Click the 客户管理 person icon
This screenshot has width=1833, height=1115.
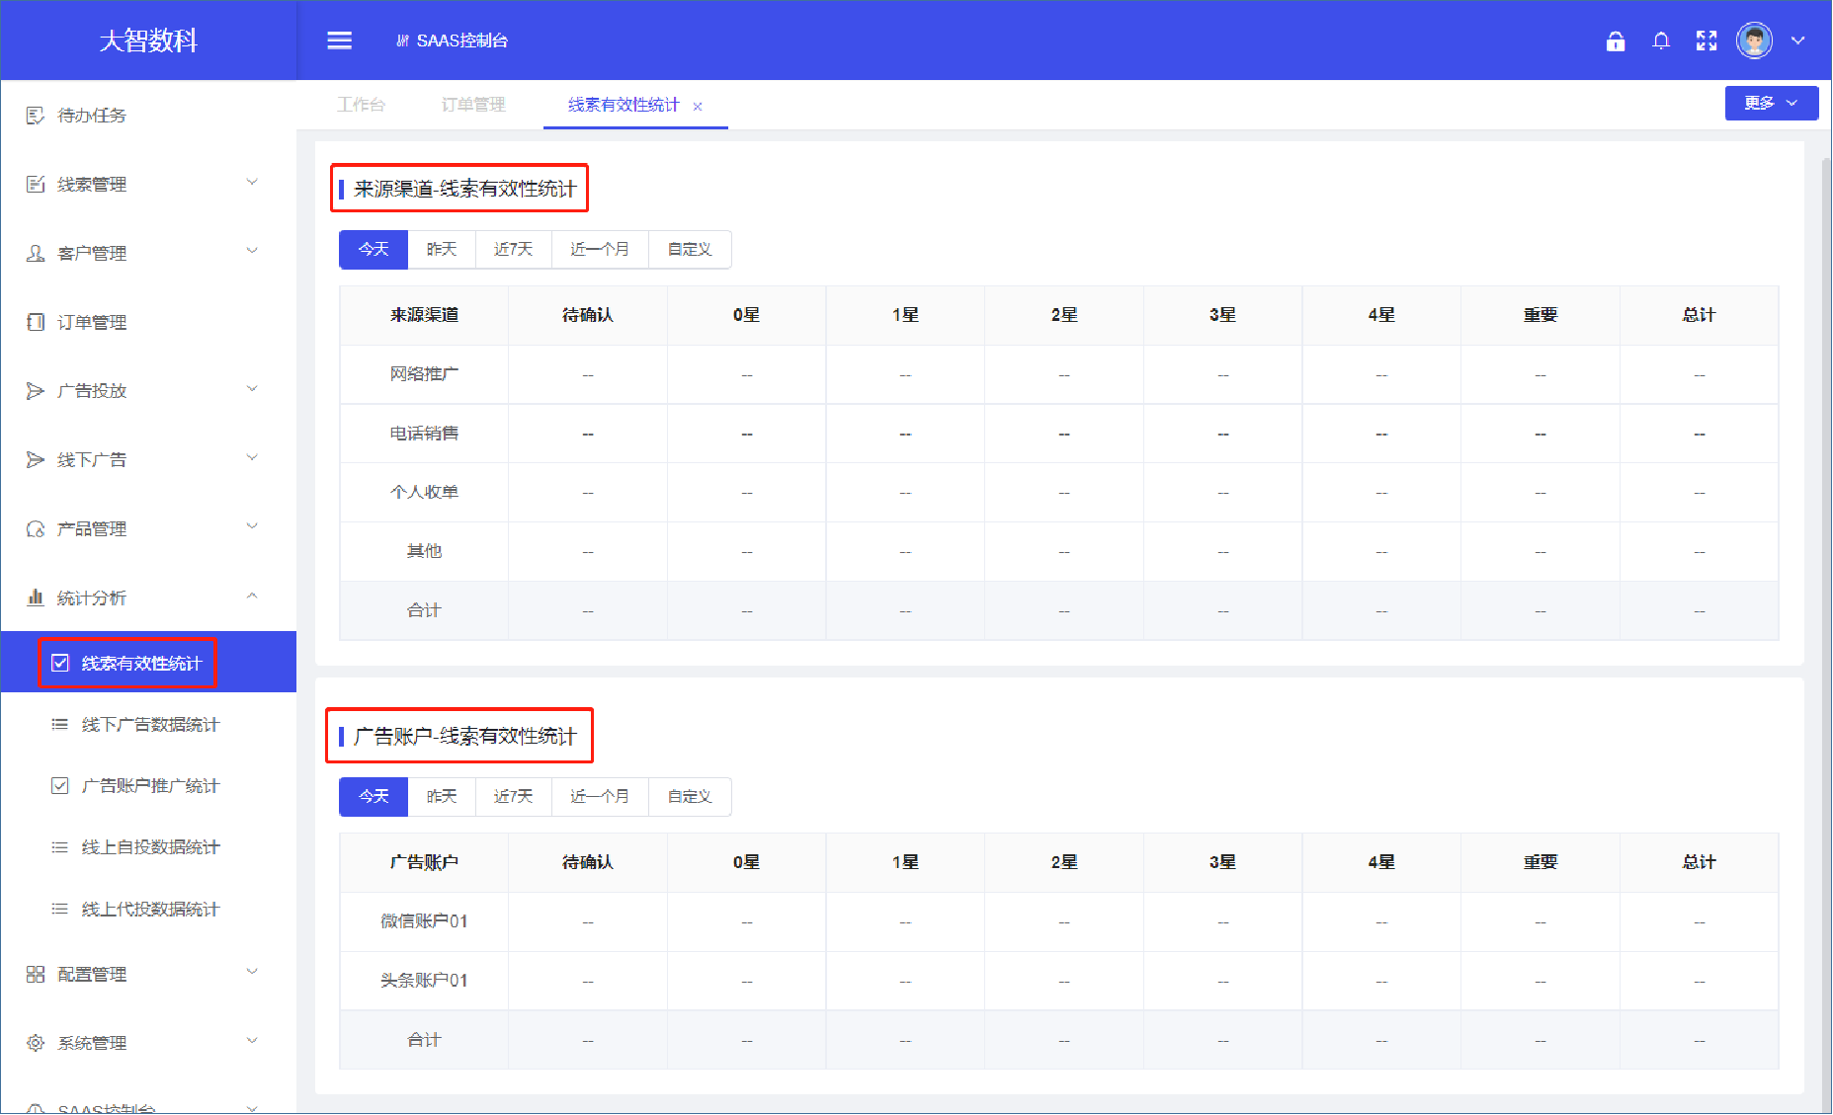click(36, 254)
